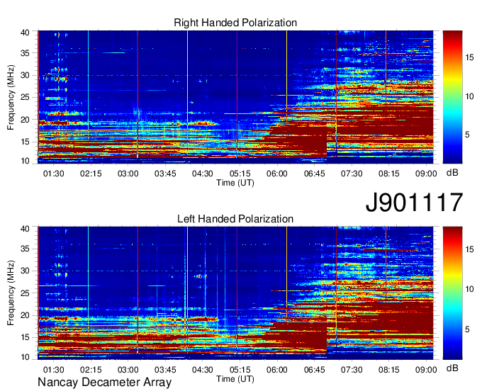Image resolution: width=482 pixels, height=391 pixels.
Task: Click the 'Left Handed Polarization' title
Action: pyautogui.click(x=235, y=219)
